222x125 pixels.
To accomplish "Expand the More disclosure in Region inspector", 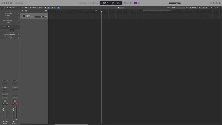I will (x=1, y=24).
